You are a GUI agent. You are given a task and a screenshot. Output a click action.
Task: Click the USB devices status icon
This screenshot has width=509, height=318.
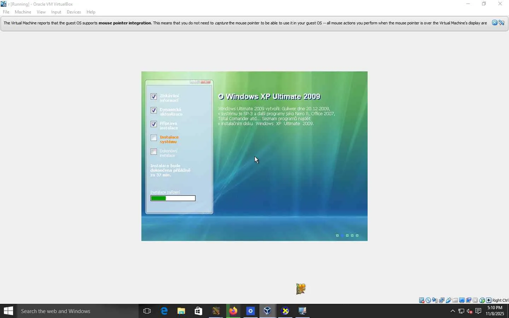pyautogui.click(x=449, y=300)
